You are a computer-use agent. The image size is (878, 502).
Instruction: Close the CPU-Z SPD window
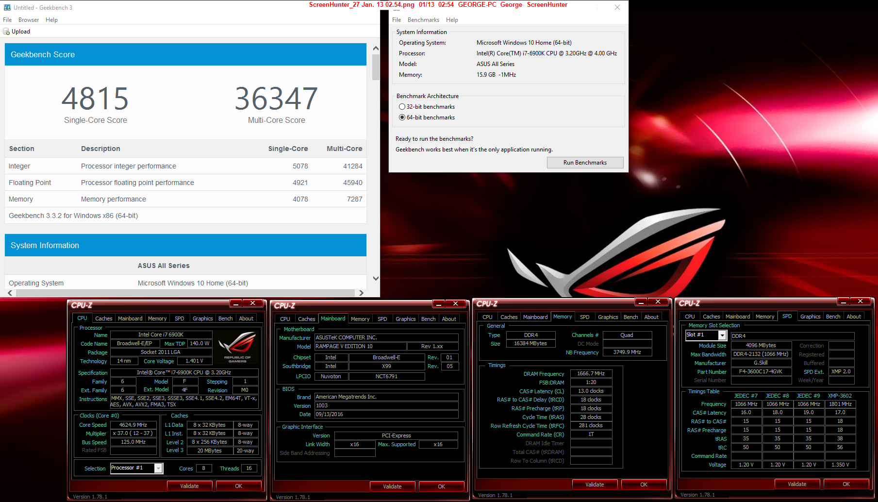[860, 301]
